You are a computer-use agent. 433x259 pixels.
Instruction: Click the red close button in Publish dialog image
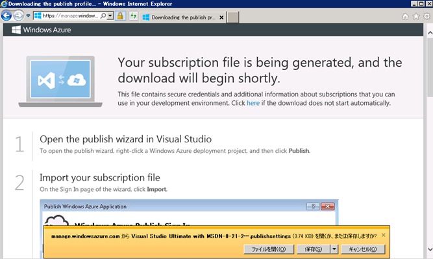[328, 207]
